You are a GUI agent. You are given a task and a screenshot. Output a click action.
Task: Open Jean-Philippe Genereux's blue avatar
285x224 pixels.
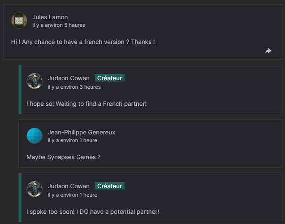pos(35,136)
